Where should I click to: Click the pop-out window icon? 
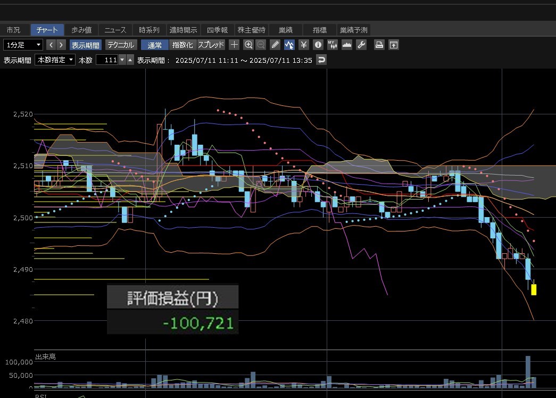pyautogui.click(x=394, y=45)
